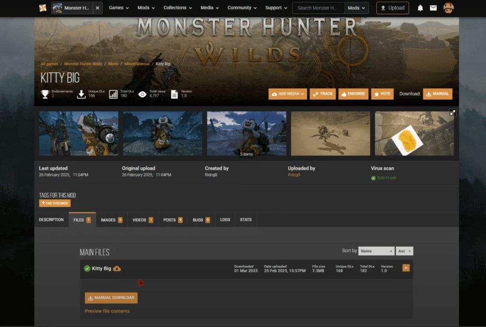Open the Media menu
486x327 pixels.
[209, 8]
